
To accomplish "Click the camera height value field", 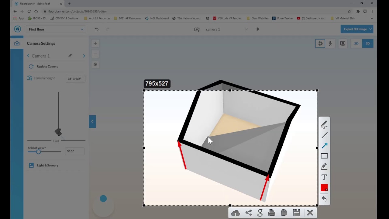I will [x=75, y=79].
